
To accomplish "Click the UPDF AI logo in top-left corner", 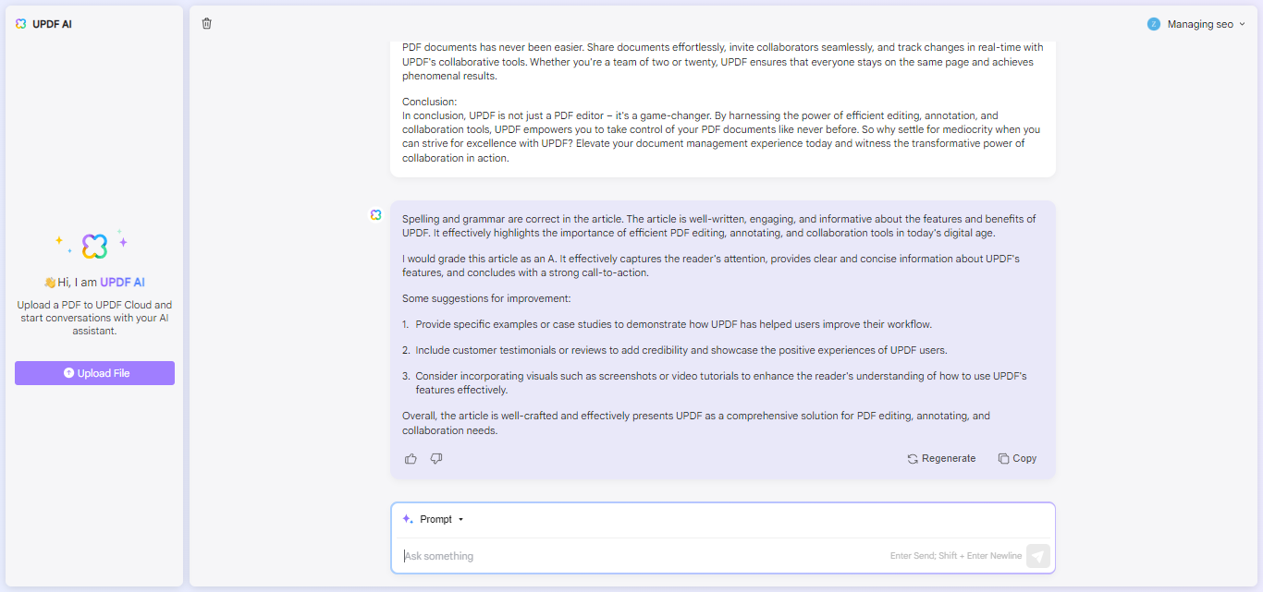I will coord(21,24).
